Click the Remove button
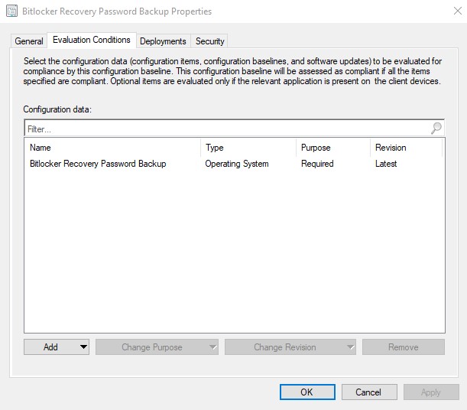This screenshot has width=467, height=410. (x=404, y=347)
